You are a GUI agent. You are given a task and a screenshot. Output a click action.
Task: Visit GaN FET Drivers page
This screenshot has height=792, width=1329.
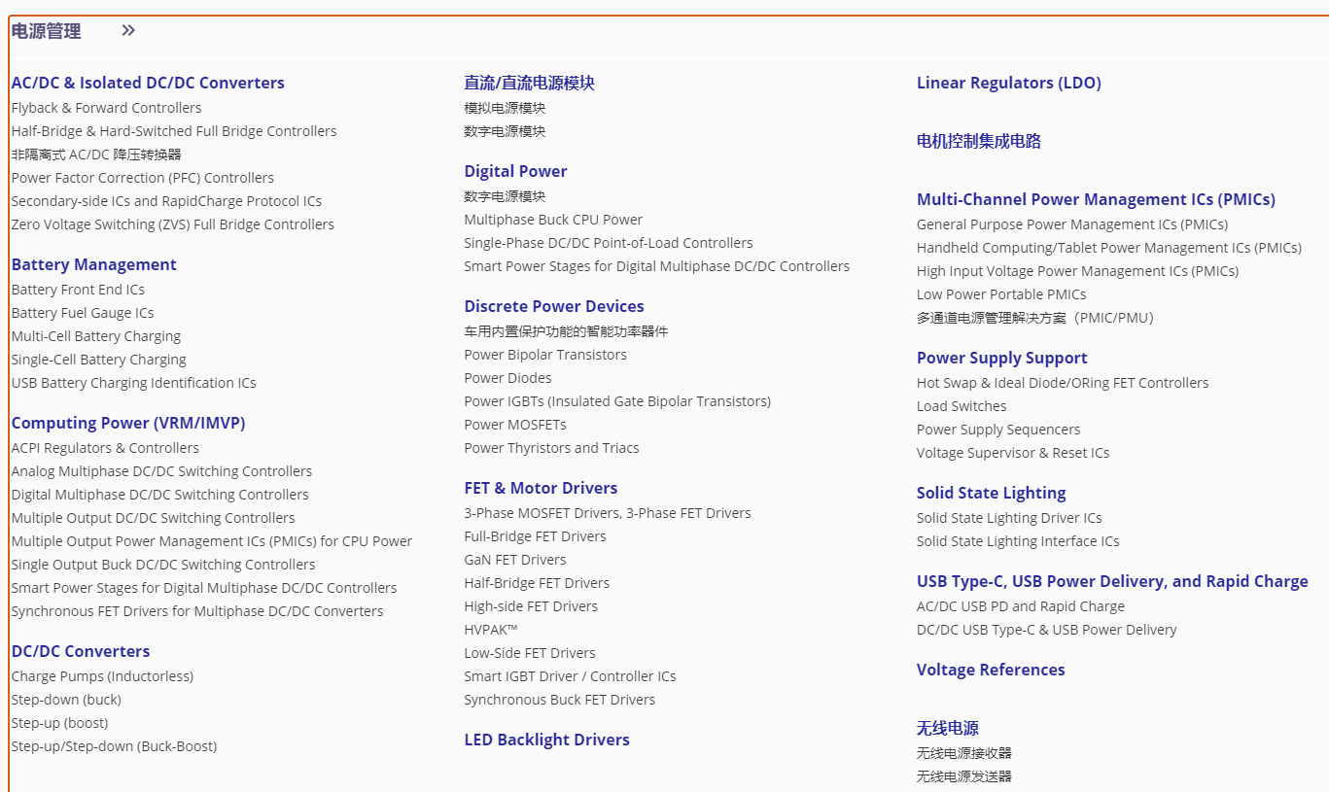[515, 560]
